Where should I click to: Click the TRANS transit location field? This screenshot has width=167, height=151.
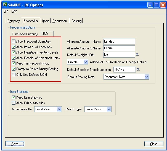124,69
